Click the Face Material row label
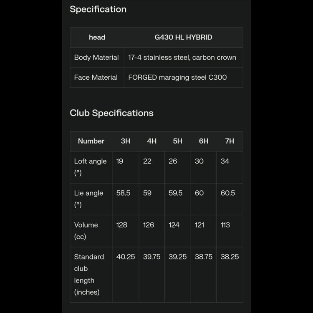The image size is (313, 313). [x=96, y=77]
